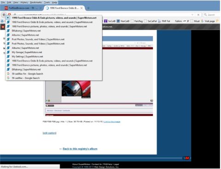Go back to 59 cadillac - Google Search
The image size is (221, 169).
pos(54,78)
